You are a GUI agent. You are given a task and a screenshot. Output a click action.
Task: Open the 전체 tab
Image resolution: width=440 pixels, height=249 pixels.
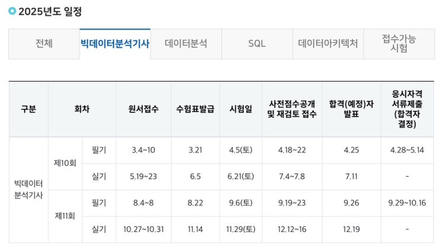pos(44,44)
